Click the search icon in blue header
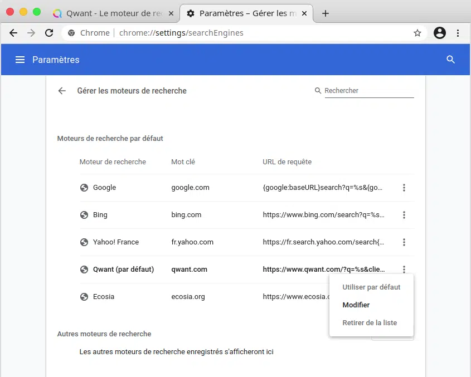 click(x=450, y=60)
